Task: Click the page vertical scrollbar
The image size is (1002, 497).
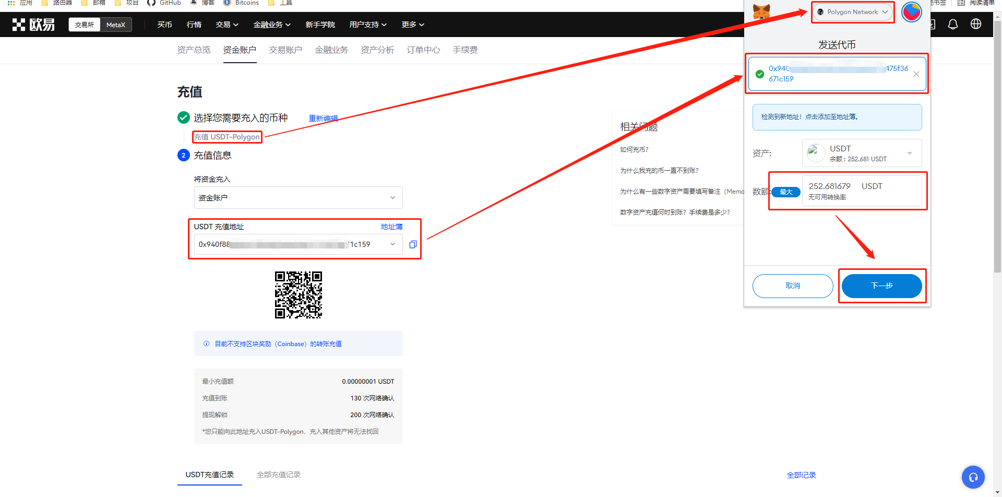Action: (x=997, y=146)
